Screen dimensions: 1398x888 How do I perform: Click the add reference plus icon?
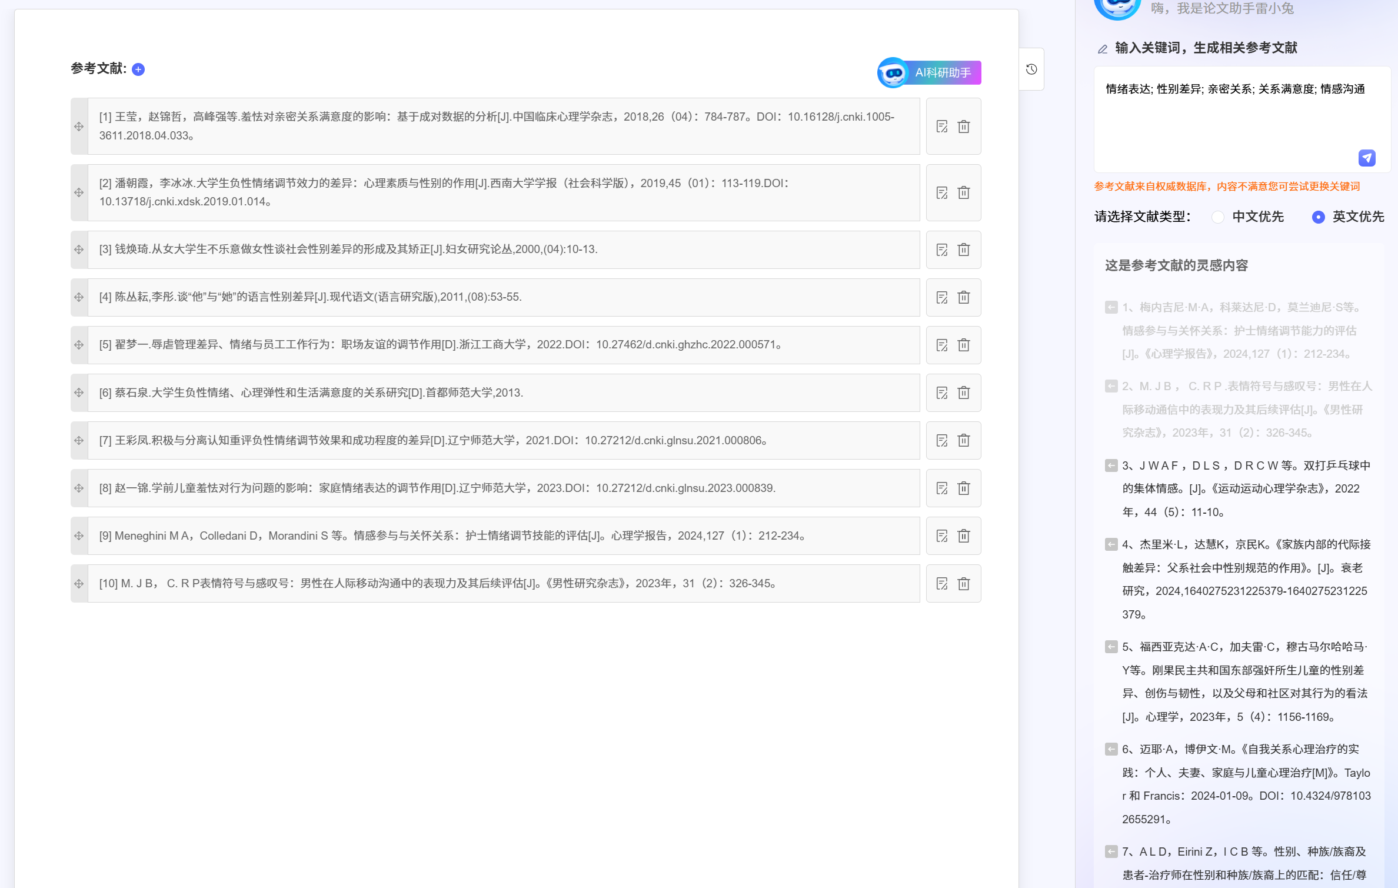tap(138, 69)
